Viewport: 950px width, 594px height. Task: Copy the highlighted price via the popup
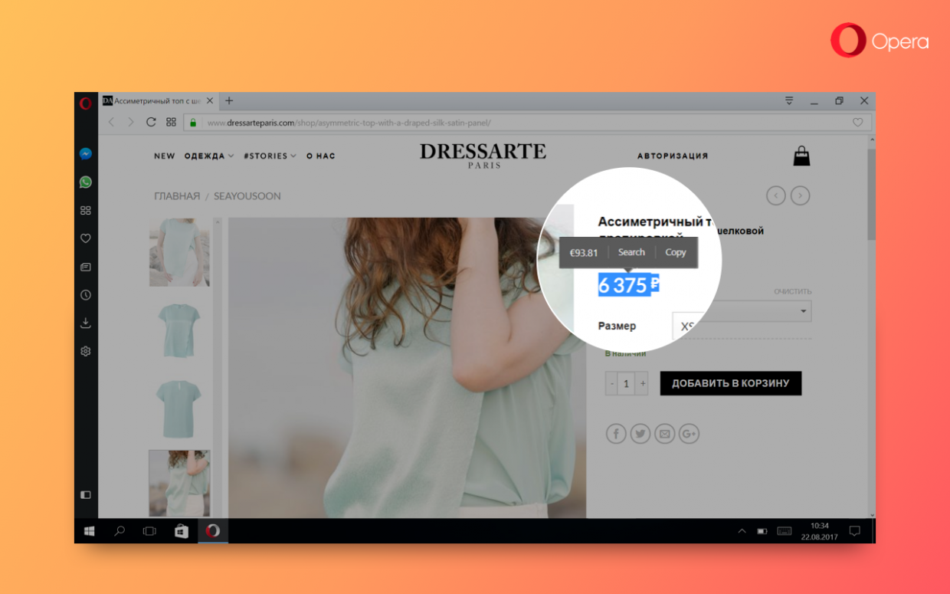675,252
